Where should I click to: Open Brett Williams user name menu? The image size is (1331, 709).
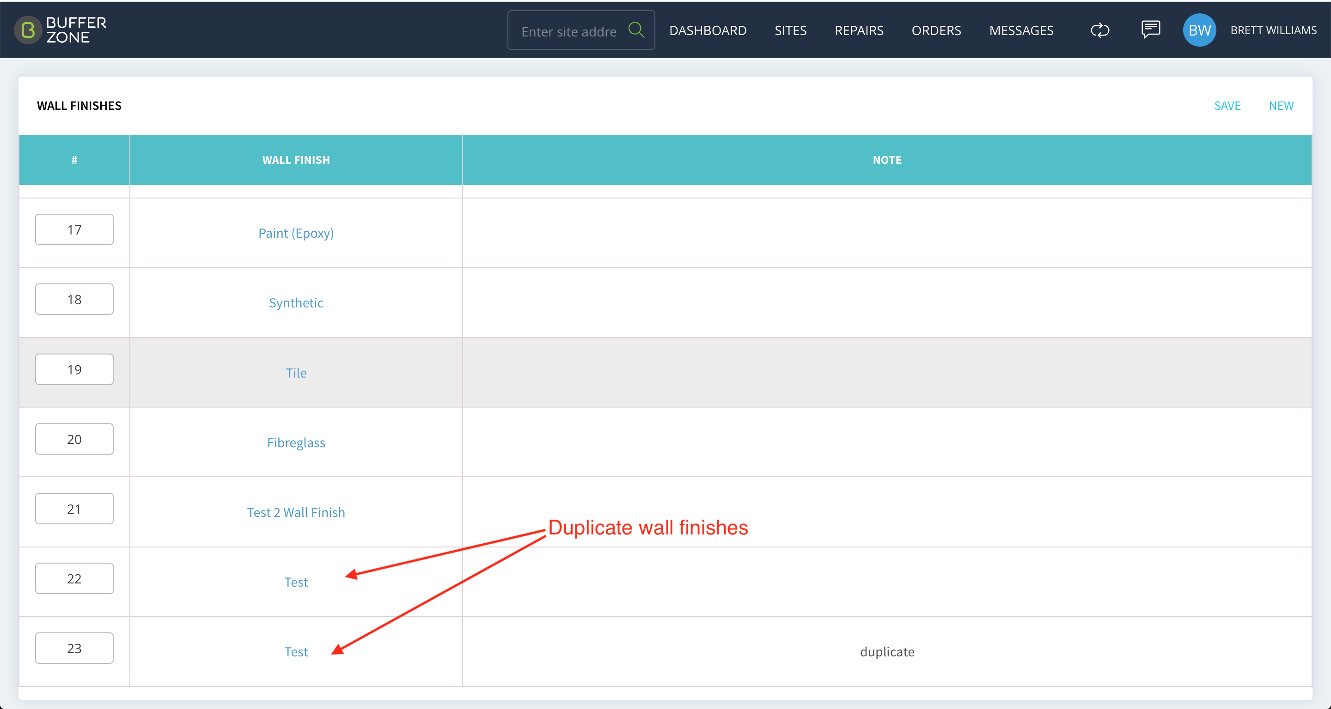click(x=1273, y=30)
